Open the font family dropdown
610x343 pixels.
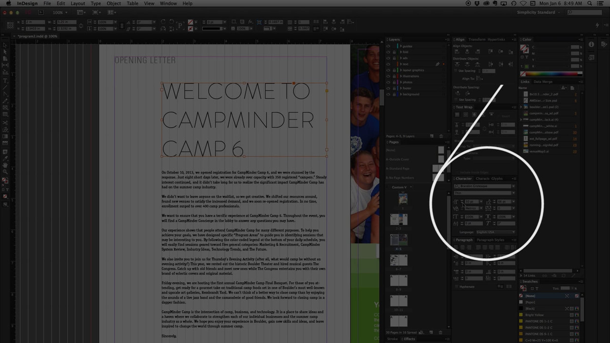pyautogui.click(x=513, y=186)
